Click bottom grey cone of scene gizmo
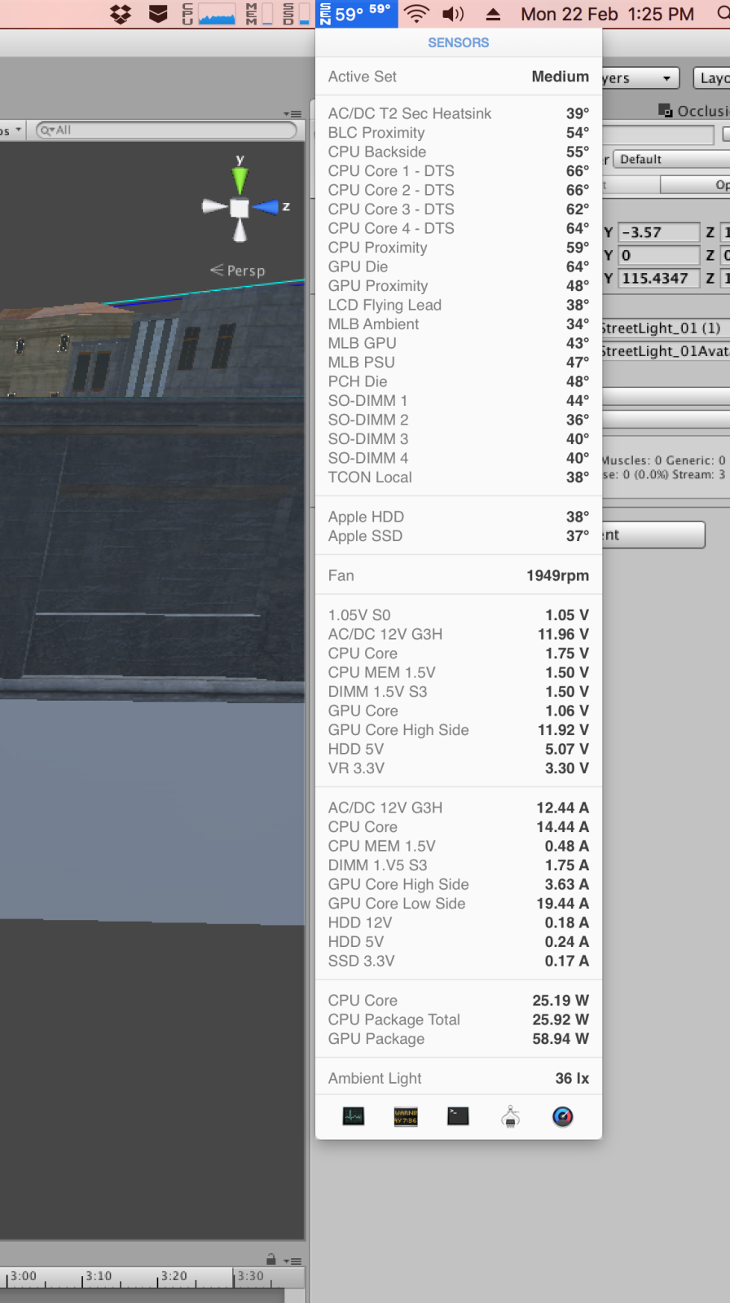Image resolution: width=730 pixels, height=1303 pixels. pos(240,231)
